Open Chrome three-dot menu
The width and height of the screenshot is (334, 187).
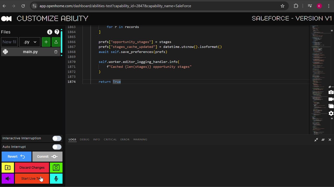click(329, 6)
